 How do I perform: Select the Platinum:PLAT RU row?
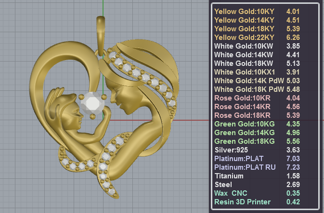(257, 167)
